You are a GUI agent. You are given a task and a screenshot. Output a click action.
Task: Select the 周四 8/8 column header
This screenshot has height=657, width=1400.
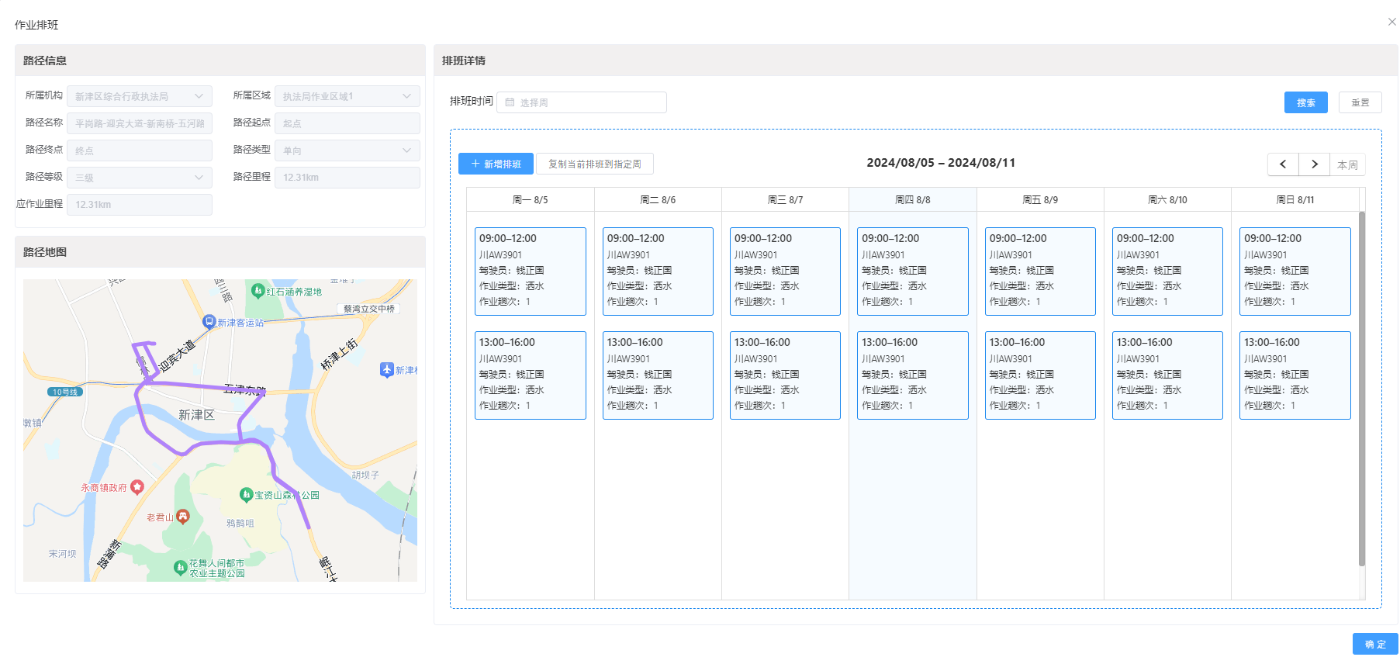point(912,200)
